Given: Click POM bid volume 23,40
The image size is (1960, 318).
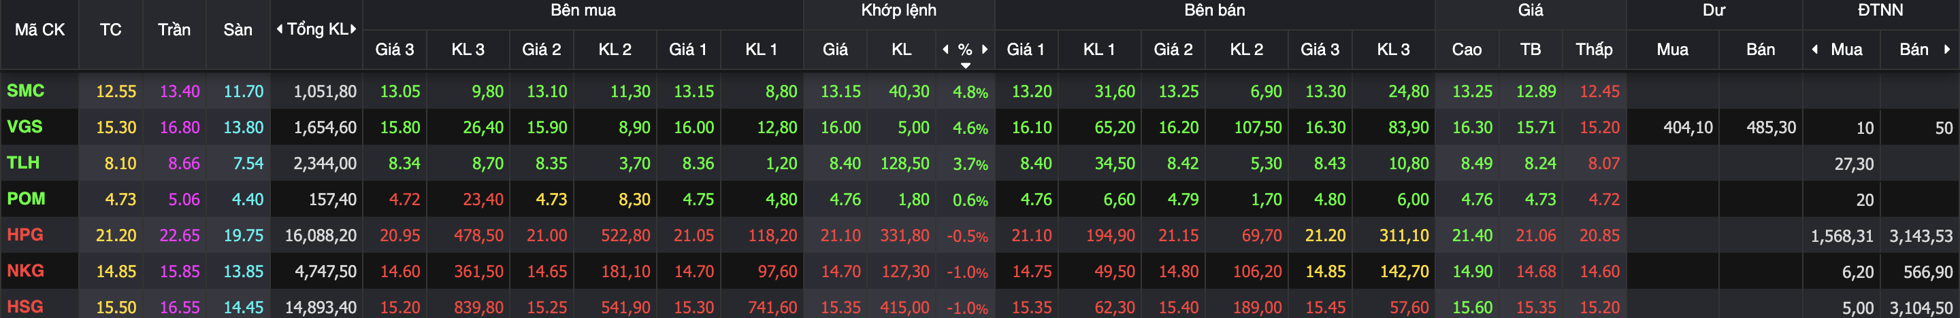Looking at the screenshot, I should 483,200.
